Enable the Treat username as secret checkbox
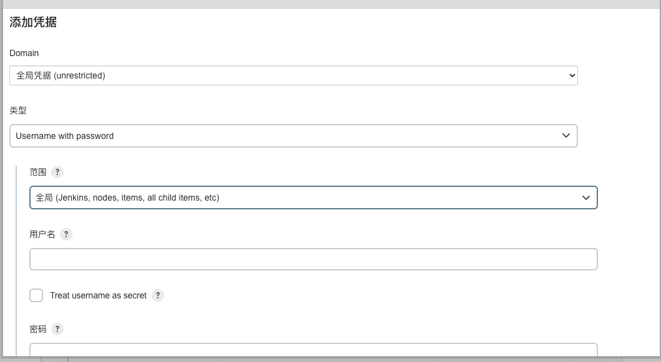Screen dimensions: 661x362 tap(36, 295)
